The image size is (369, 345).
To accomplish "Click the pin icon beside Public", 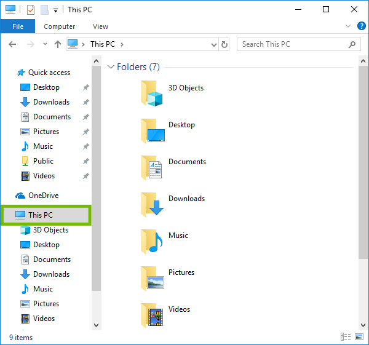I will 86,161.
